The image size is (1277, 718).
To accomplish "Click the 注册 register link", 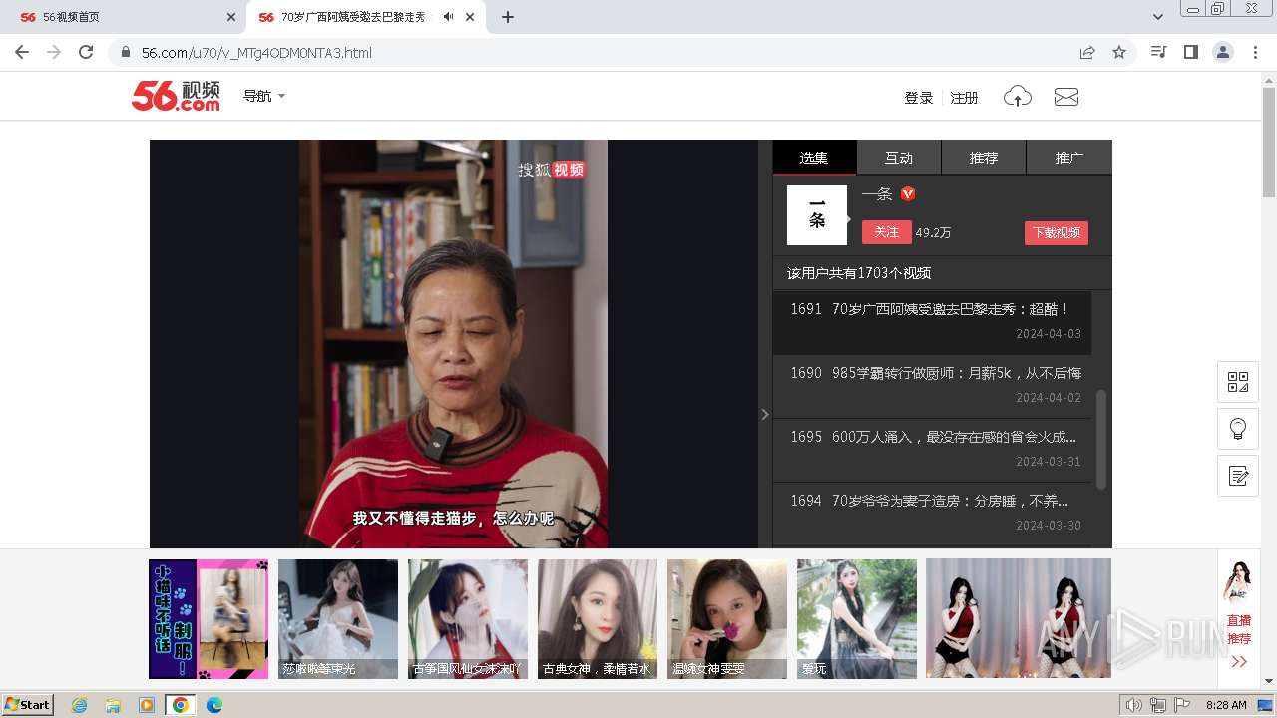I will coord(965,98).
